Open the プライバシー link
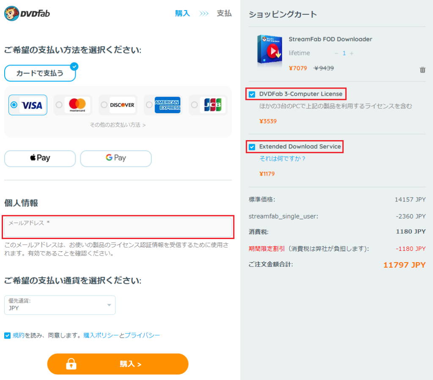433x380 pixels. coord(142,335)
